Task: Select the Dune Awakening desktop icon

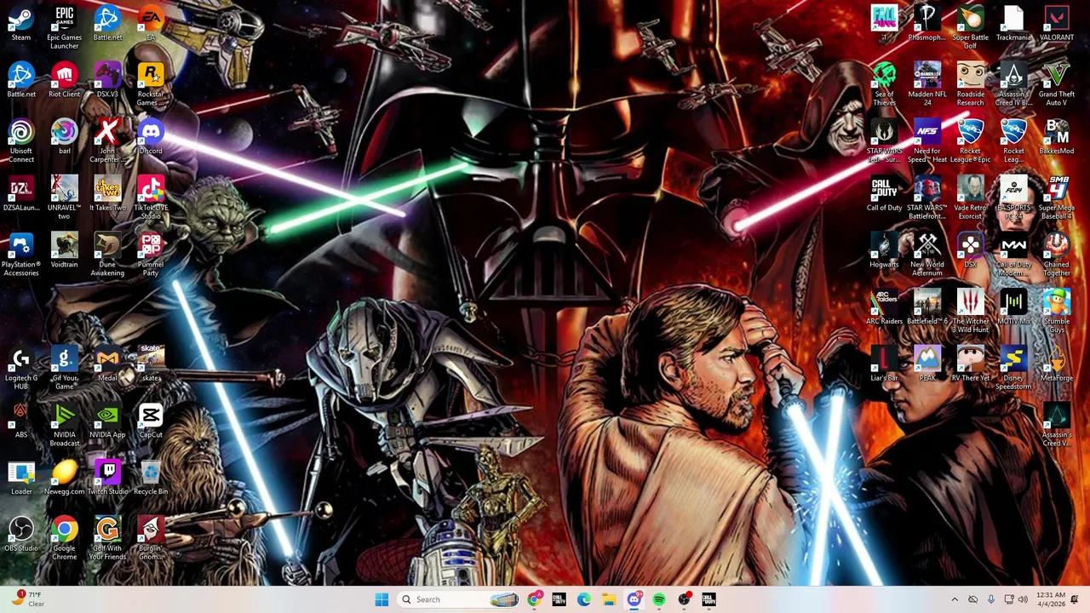Action: point(107,255)
